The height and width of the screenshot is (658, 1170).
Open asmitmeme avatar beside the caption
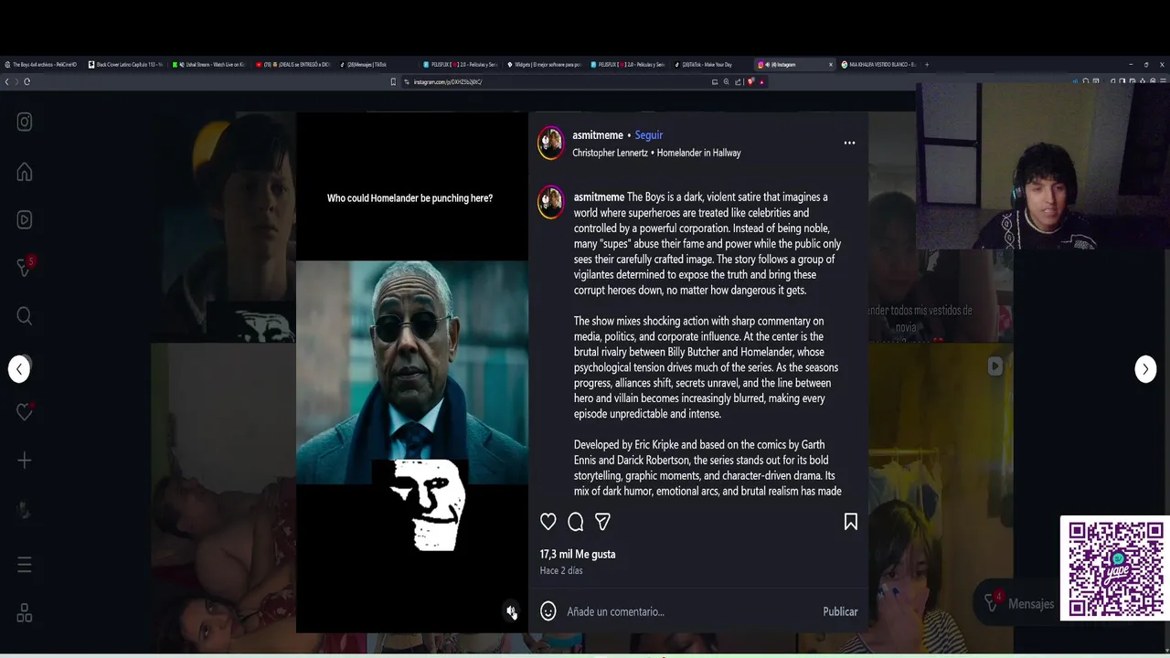pos(550,203)
